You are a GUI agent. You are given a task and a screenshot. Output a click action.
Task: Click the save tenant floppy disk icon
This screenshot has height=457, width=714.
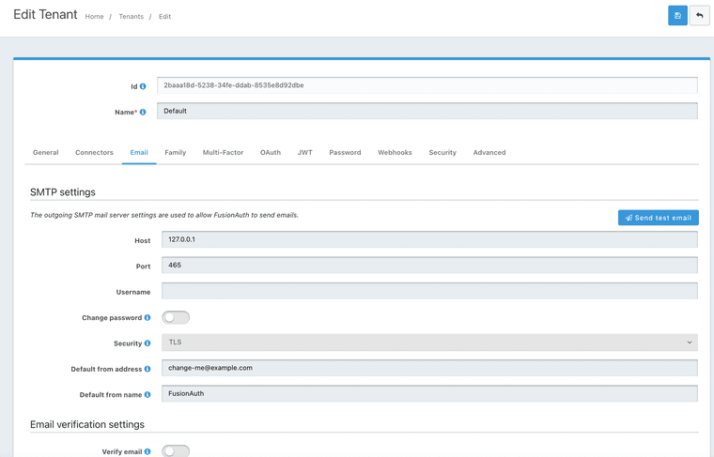(677, 15)
